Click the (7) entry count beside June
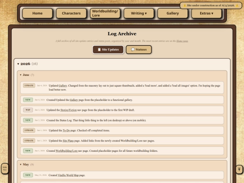This screenshot has width=244, height=183. point(32,75)
